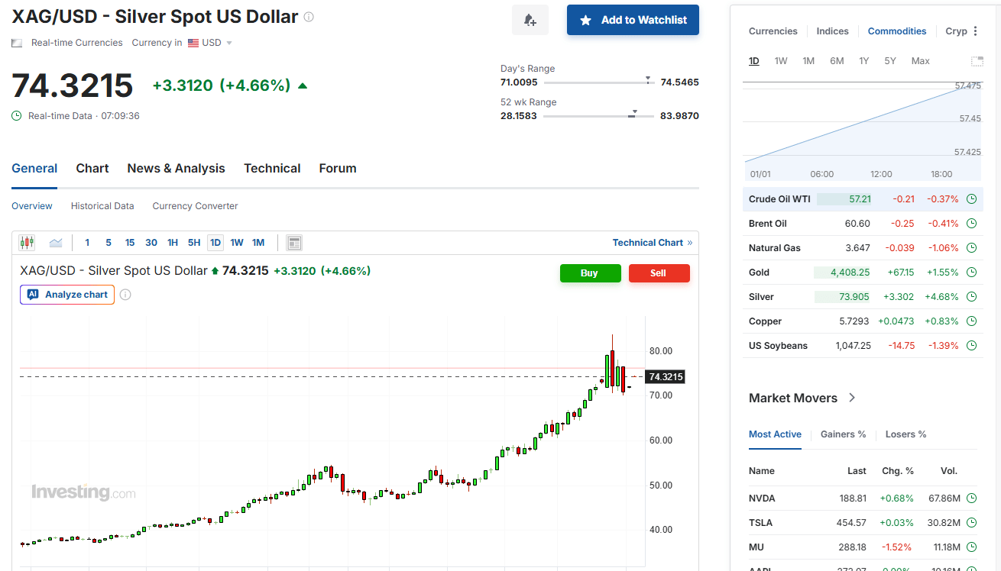Switch to the Chart tab
This screenshot has height=571, width=1001.
coord(92,169)
